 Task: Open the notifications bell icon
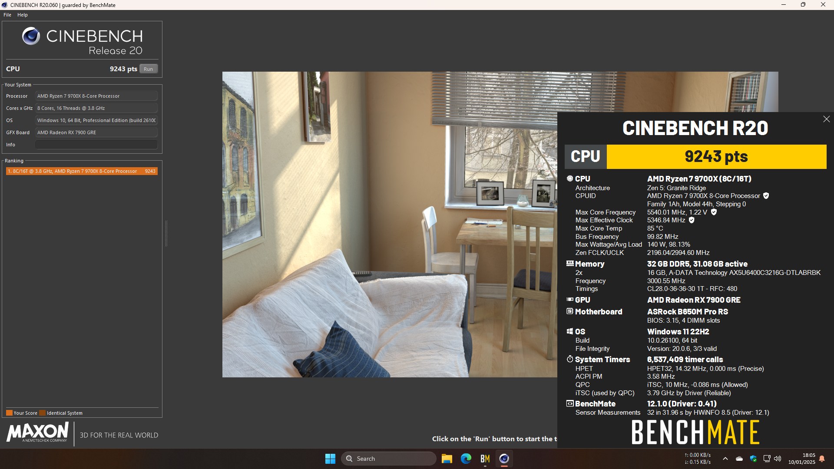pos(822,459)
